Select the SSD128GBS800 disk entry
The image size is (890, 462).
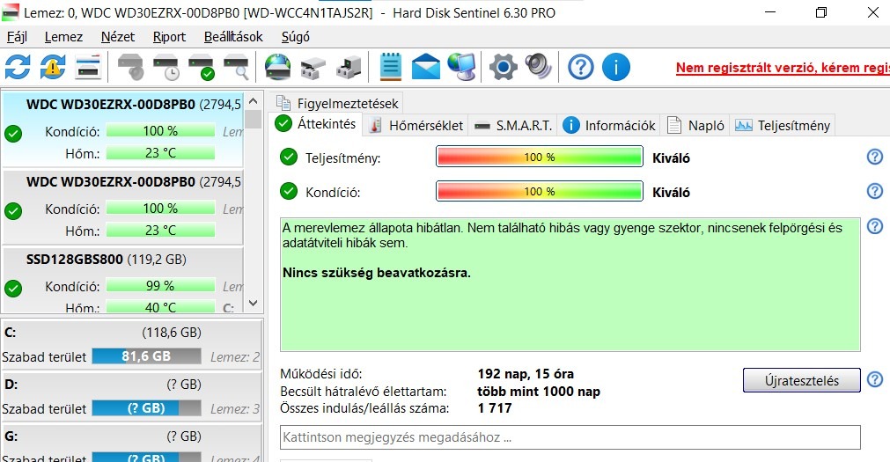pos(122,280)
